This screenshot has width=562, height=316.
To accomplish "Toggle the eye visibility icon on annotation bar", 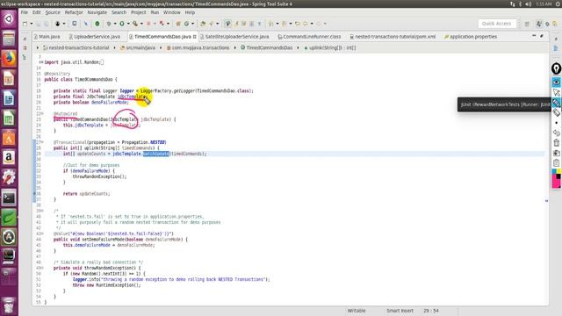I will coord(556,82).
